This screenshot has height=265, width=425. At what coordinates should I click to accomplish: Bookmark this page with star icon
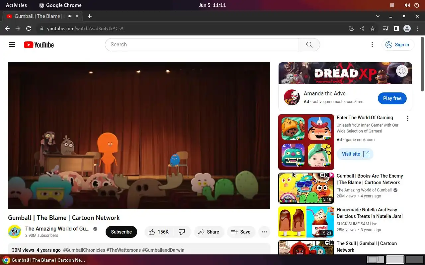click(373, 28)
